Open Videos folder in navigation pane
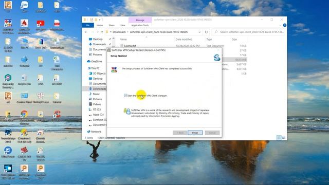 coord(97,104)
